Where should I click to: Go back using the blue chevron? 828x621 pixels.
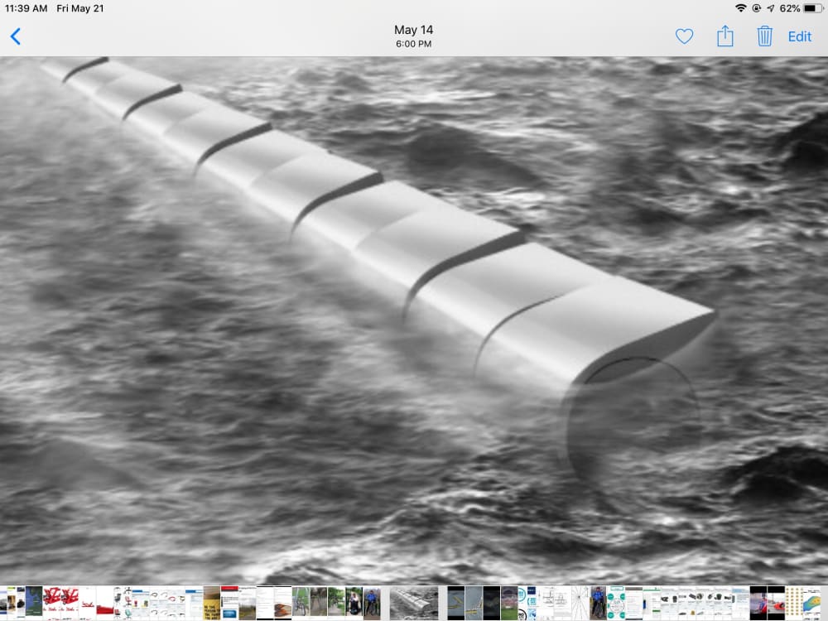click(15, 36)
